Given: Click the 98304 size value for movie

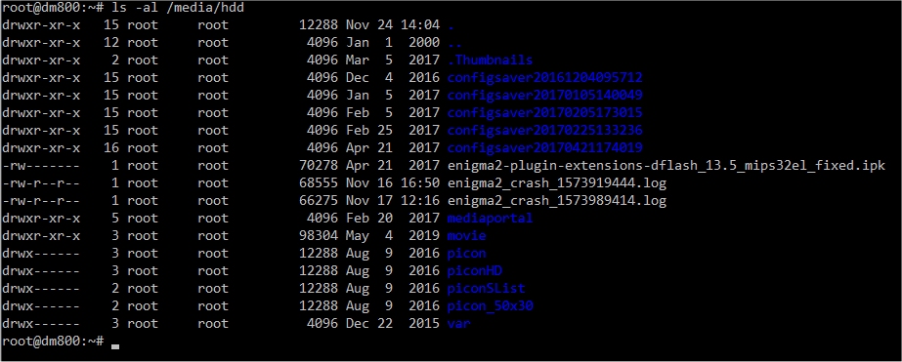Looking at the screenshot, I should tap(319, 235).
